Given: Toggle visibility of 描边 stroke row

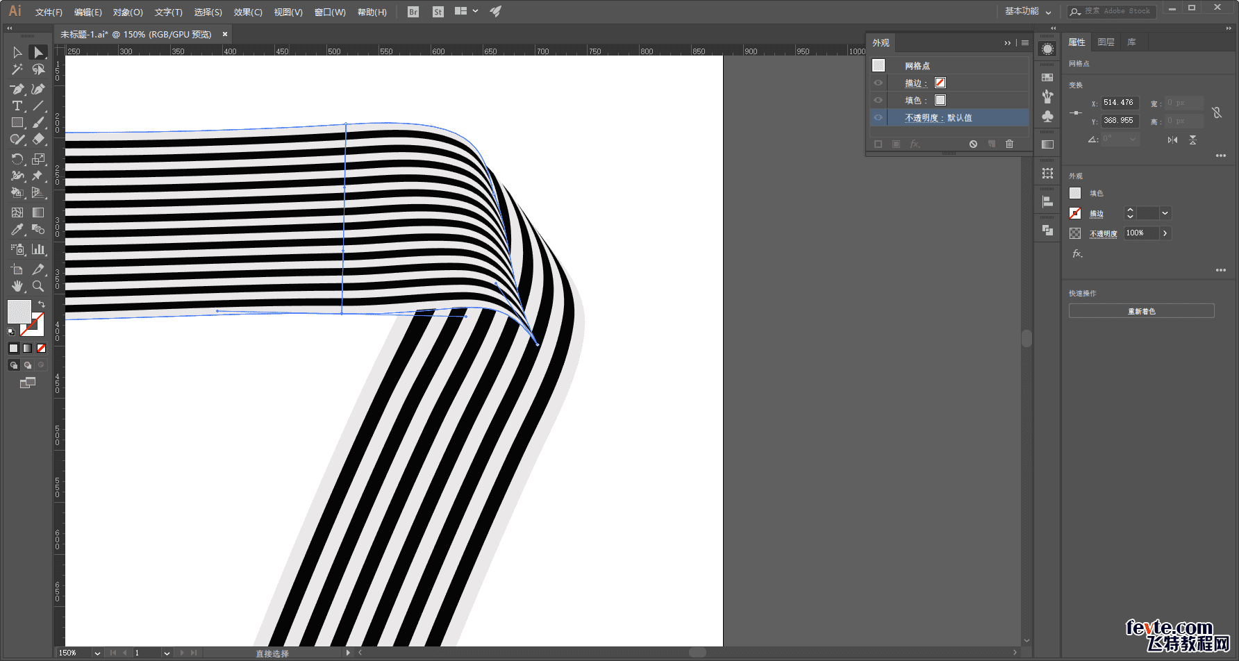Looking at the screenshot, I should click(x=878, y=83).
